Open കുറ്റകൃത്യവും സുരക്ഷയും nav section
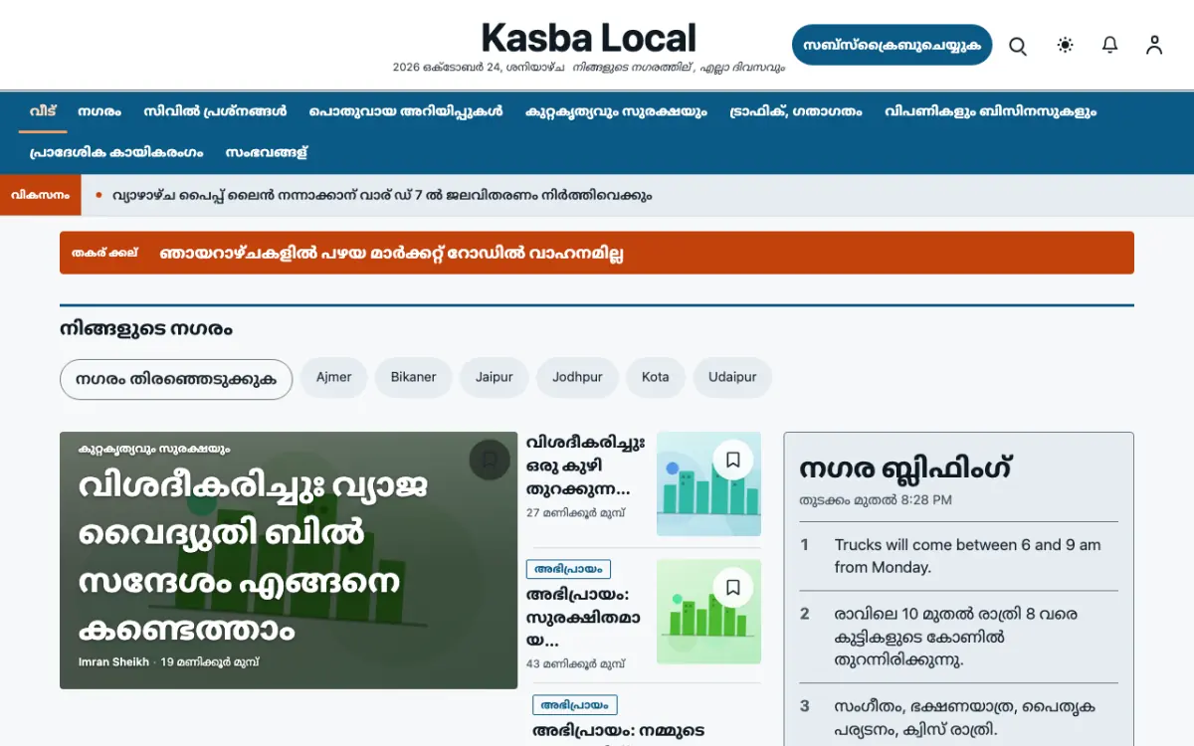This screenshot has width=1194, height=746. pyautogui.click(x=616, y=111)
